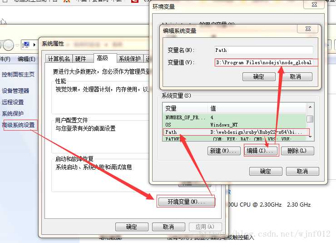This screenshot has height=243, width=336.
Task: Open the Explorer navigation history dropdown arrow
Action: click(x=17, y=45)
